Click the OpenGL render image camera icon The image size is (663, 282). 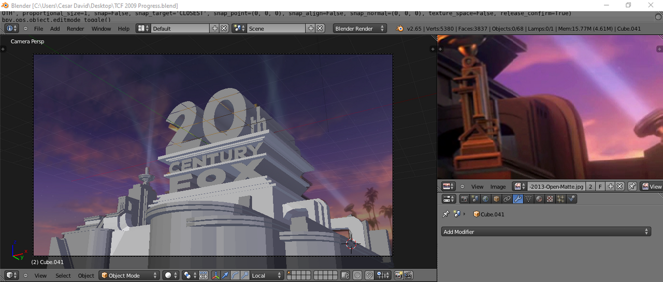(x=399, y=275)
